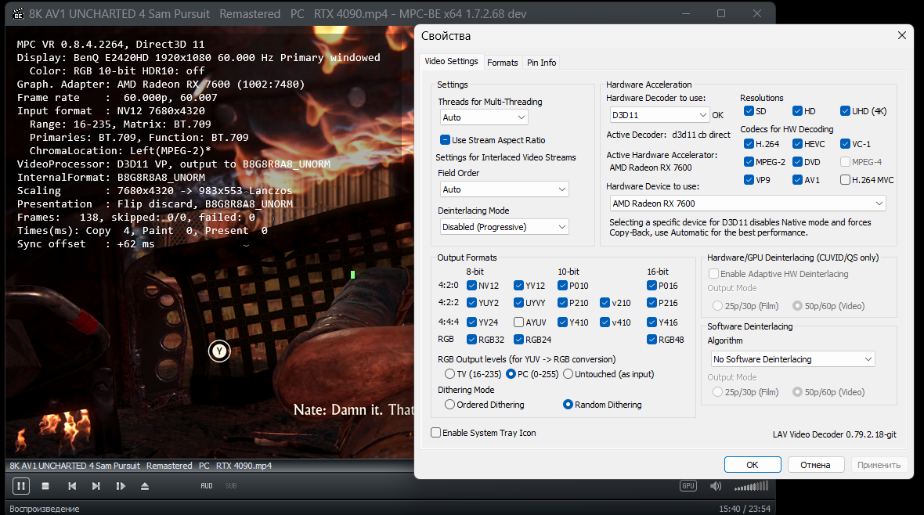The height and width of the screenshot is (515, 924).
Task: Maximize the MPC-BE player window
Action: pos(721,13)
